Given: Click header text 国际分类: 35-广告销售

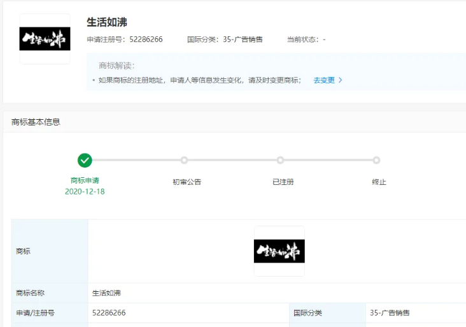Looking at the screenshot, I should 225,40.
